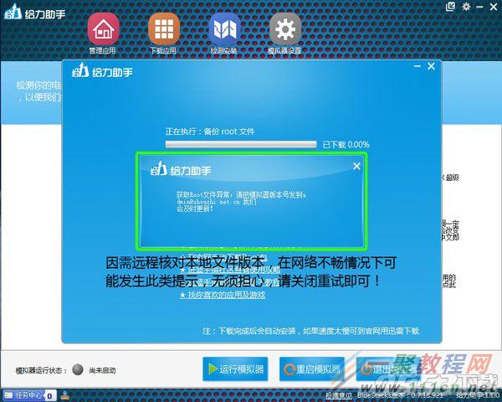This screenshot has height=402, width=502.
Task: Click 已下载 0.00% progress text
Action: pos(346,145)
